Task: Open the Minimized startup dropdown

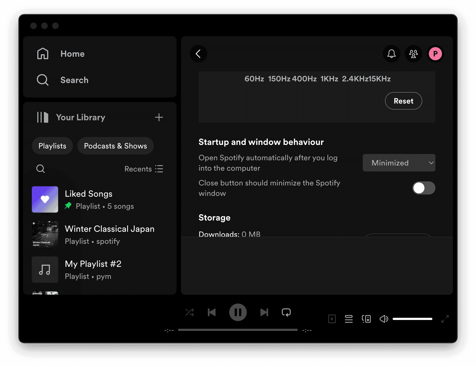Action: (399, 163)
